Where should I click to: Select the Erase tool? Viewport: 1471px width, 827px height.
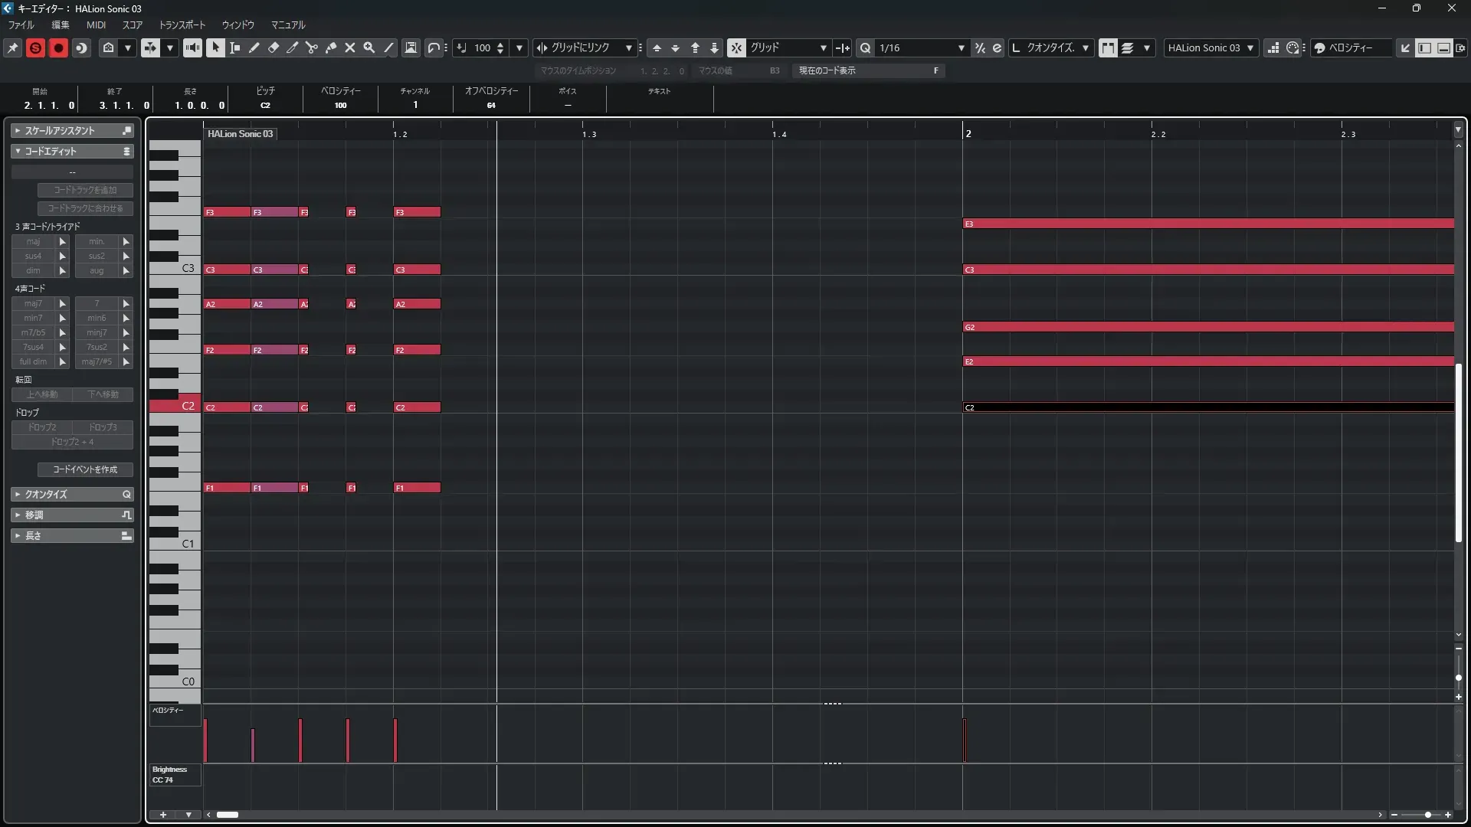(x=274, y=47)
